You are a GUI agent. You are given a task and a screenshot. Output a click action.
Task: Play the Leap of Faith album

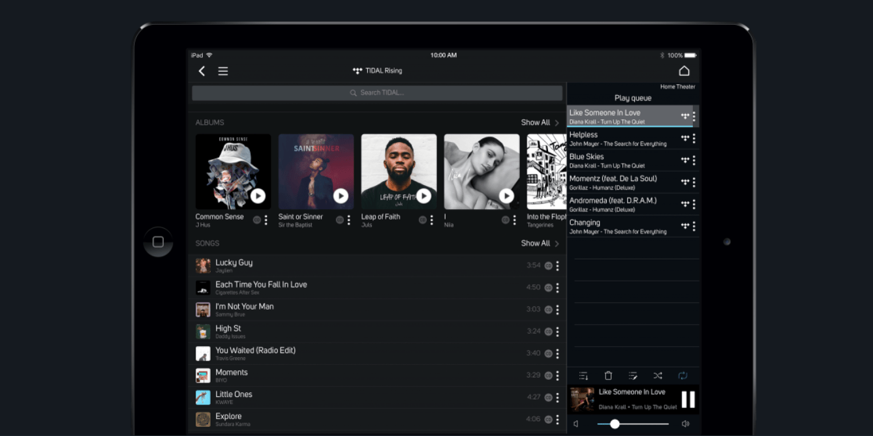coord(423,196)
